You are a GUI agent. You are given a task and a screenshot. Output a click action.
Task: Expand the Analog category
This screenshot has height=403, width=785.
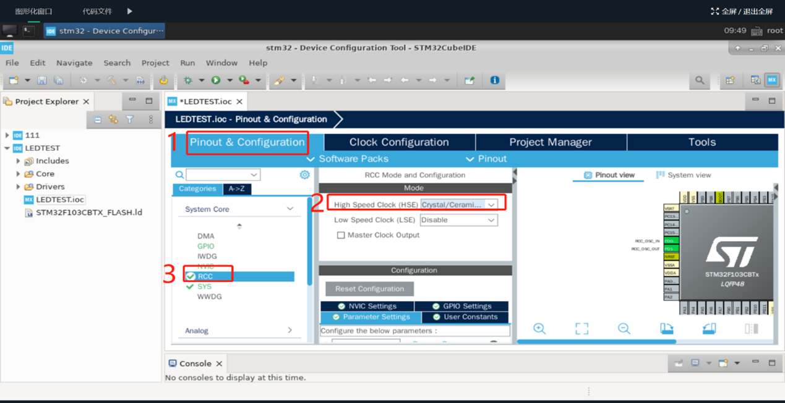[290, 331]
